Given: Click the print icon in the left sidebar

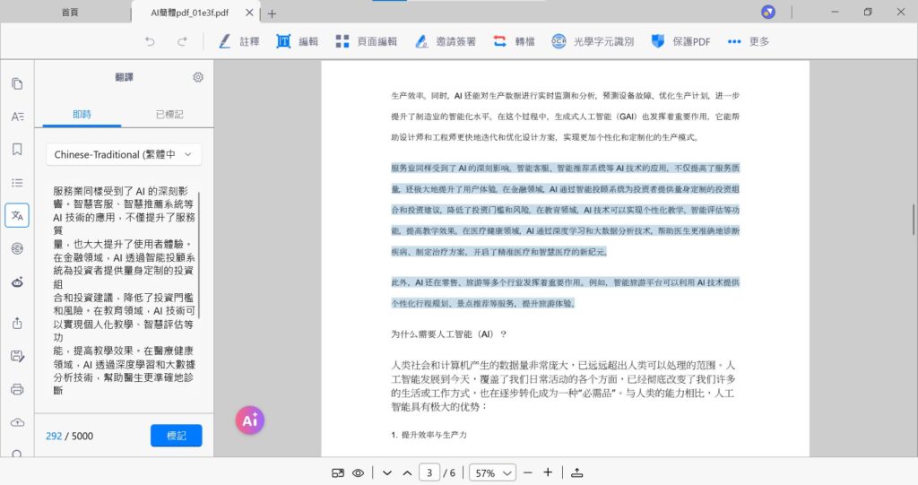Looking at the screenshot, I should pyautogui.click(x=17, y=389).
